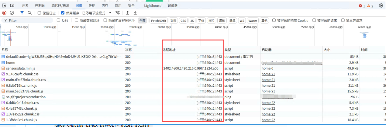Check Hide extension URLs (隐藏扩展程序网址)
The height and width of the screenshot is (127, 386).
[105, 20]
